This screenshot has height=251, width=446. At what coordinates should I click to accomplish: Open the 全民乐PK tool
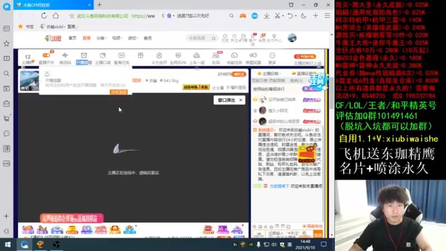(x=178, y=58)
